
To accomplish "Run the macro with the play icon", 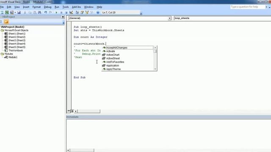I will click(x=56, y=12).
